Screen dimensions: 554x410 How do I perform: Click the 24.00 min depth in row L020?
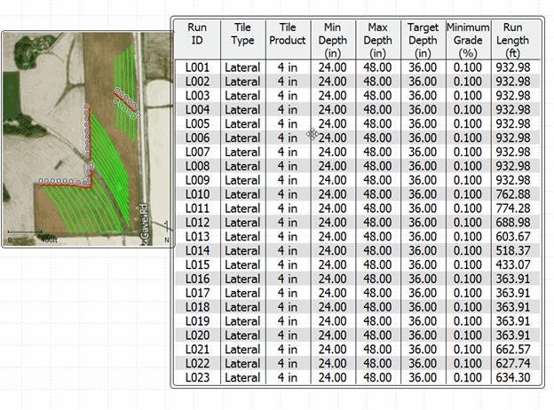click(332, 335)
